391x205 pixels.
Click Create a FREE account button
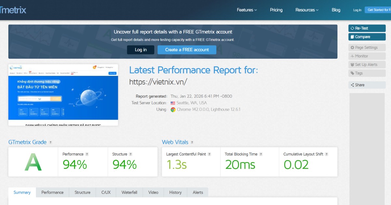coord(187,50)
